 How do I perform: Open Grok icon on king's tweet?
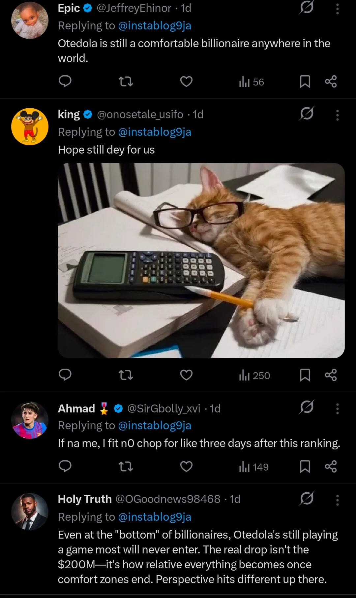pyautogui.click(x=307, y=114)
